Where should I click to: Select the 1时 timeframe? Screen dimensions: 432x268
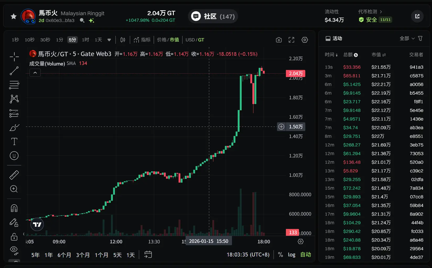(85, 40)
